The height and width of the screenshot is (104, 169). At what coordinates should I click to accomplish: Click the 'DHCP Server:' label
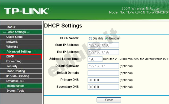(70, 38)
